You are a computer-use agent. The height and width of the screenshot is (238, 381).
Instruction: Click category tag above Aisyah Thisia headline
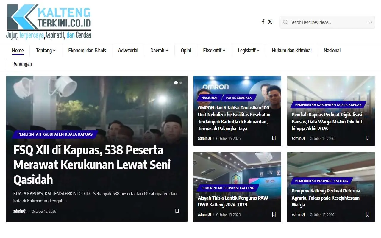click(x=228, y=188)
